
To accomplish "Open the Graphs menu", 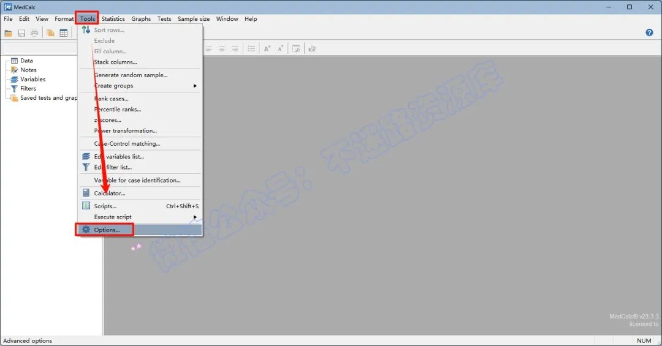I will coord(141,18).
